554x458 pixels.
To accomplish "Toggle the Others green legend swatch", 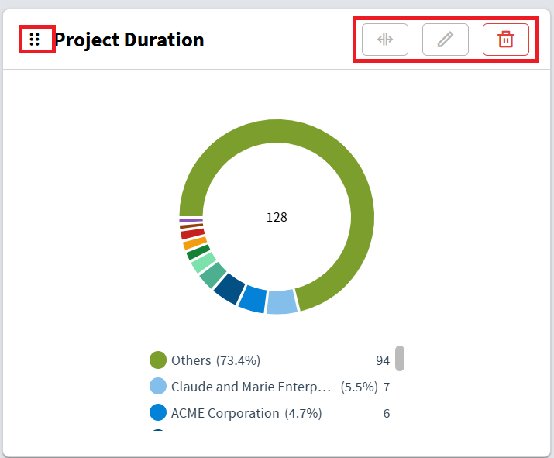I will [158, 360].
